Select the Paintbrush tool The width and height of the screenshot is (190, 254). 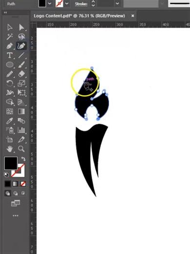coord(21,64)
